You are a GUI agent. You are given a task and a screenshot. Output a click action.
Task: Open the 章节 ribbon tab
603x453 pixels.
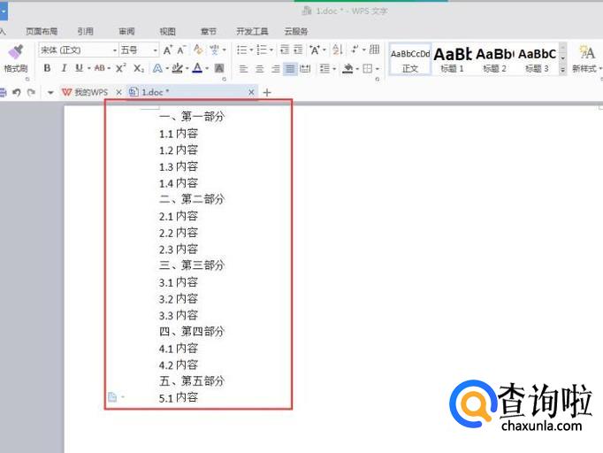click(x=209, y=31)
